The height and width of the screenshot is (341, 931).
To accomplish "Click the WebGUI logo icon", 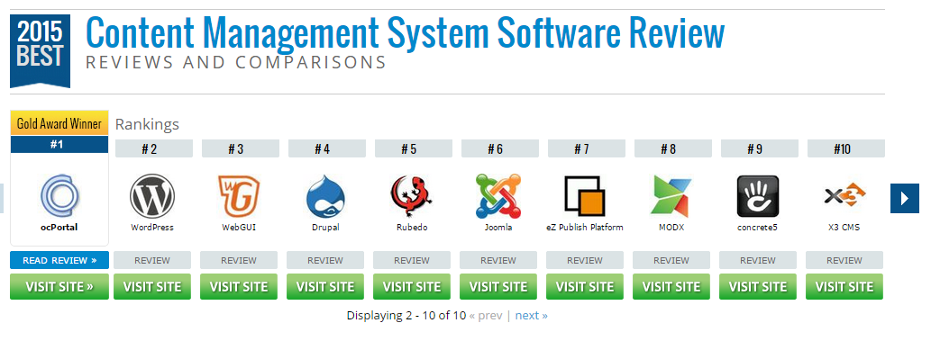I will (x=239, y=196).
